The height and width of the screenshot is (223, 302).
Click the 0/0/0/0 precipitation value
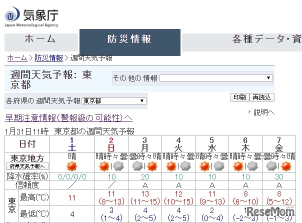pos(72,176)
